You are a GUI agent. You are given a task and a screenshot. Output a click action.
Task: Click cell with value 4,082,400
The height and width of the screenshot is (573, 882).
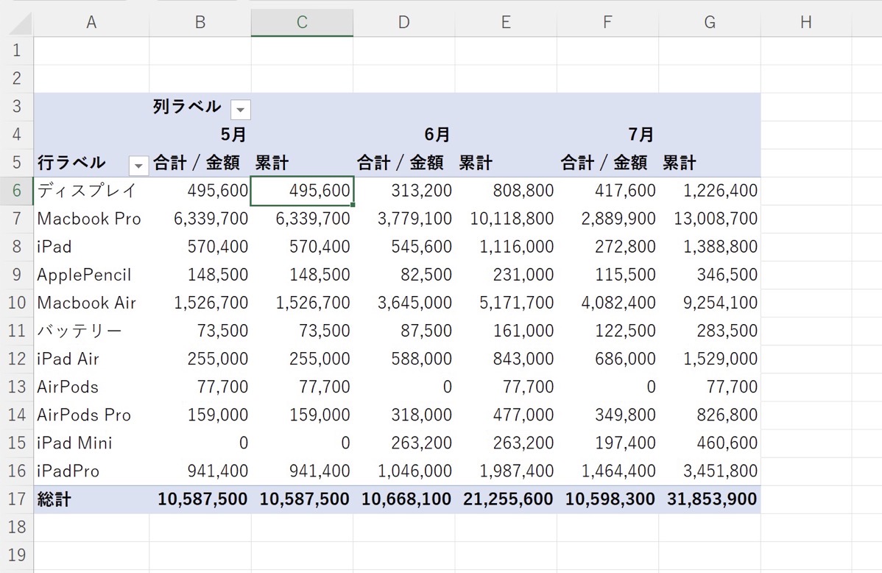607,303
